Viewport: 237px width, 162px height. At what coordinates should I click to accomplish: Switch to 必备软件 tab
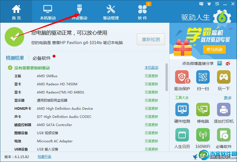coord(42,58)
